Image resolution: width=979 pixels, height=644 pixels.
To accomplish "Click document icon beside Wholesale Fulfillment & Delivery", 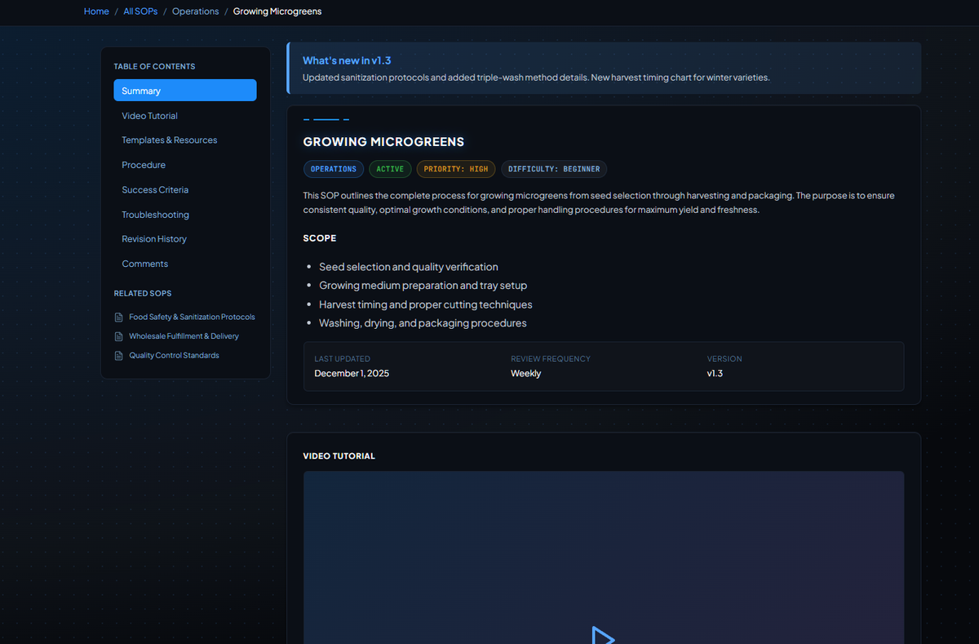I will pyautogui.click(x=119, y=336).
